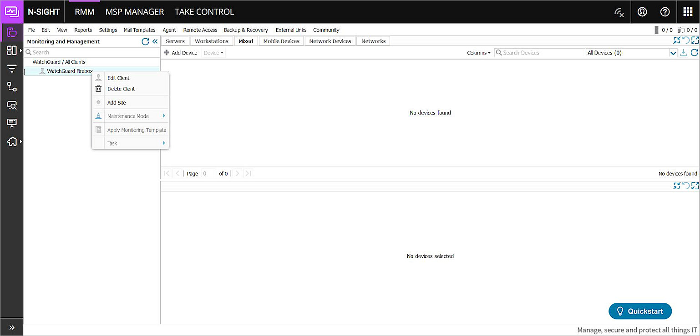The height and width of the screenshot is (336, 700).
Task: Open the dashboards layout sidebar icon
Action: point(12,50)
